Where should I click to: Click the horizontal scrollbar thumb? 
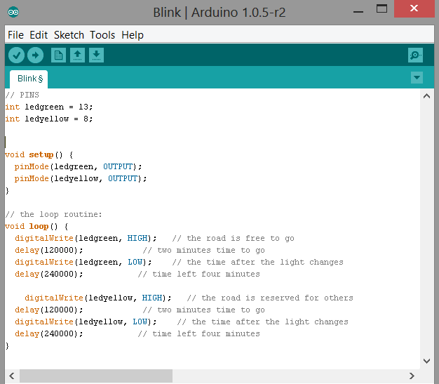tap(96, 376)
